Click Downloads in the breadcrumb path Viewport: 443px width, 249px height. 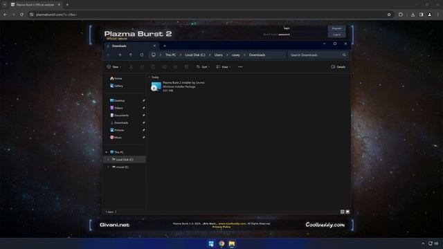[257, 55]
